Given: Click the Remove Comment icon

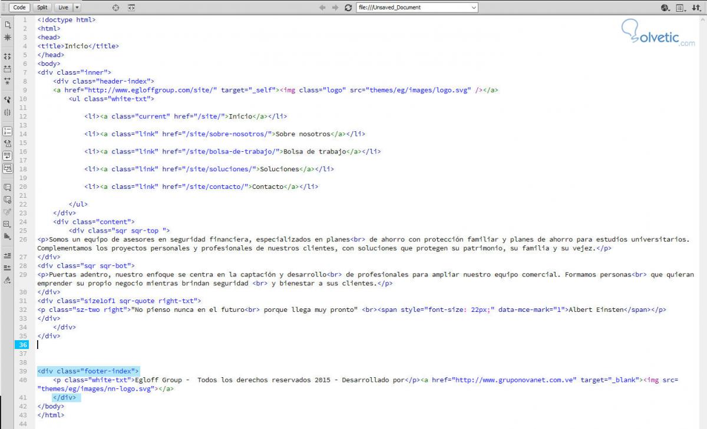Looking at the screenshot, I should tap(7, 199).
